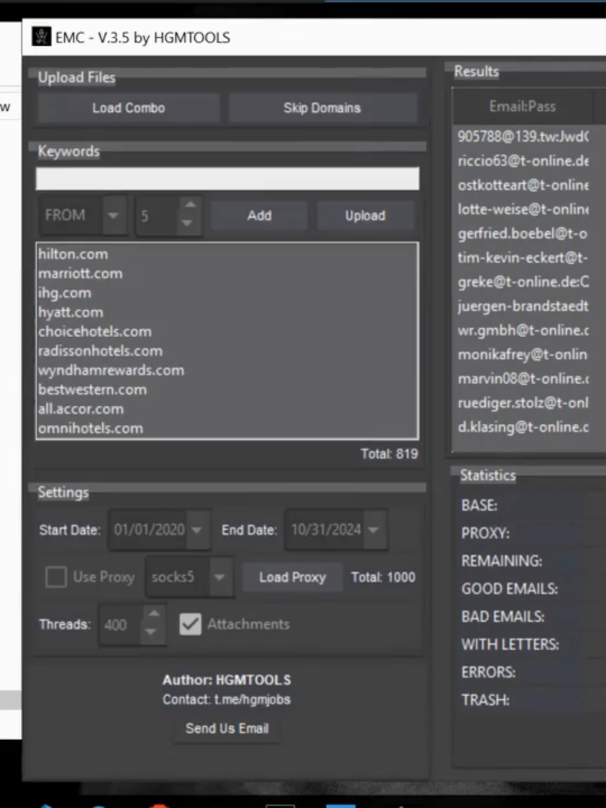Open the t.me/hgmjobs contact link

click(252, 700)
